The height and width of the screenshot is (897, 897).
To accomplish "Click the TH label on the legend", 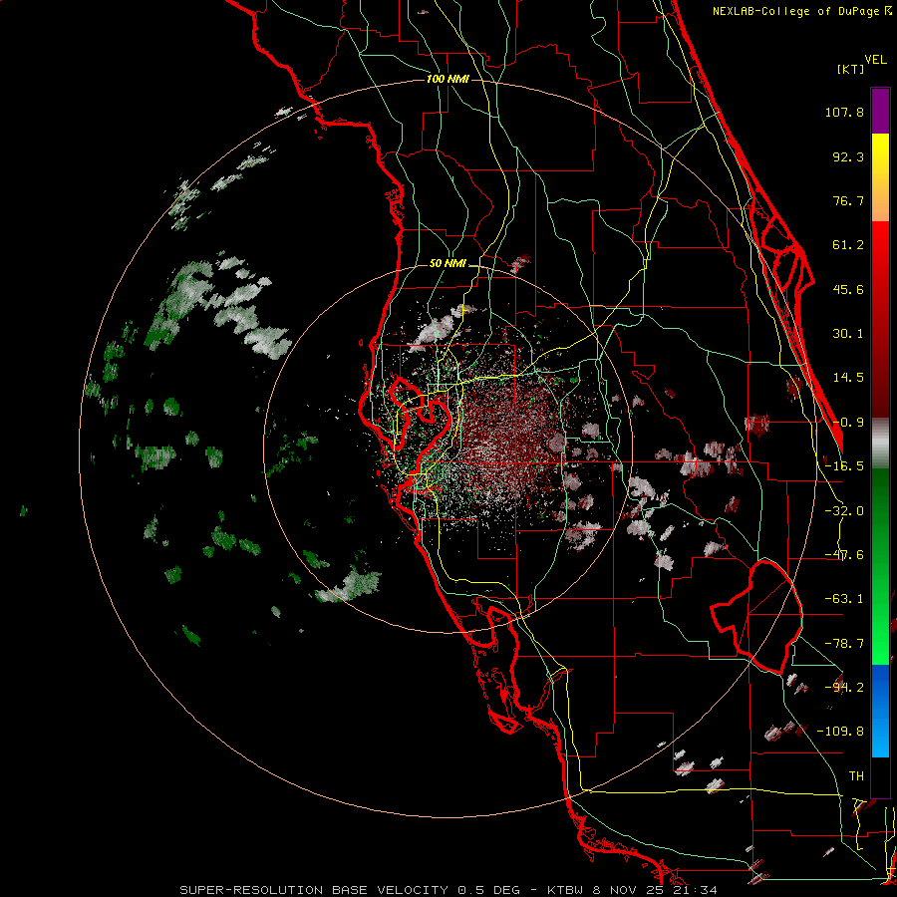I will coord(856,776).
